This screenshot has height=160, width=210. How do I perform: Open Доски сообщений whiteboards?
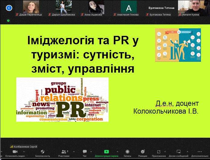[x=179, y=153]
